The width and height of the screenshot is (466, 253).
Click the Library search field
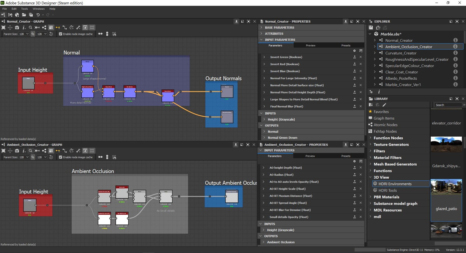(447, 105)
